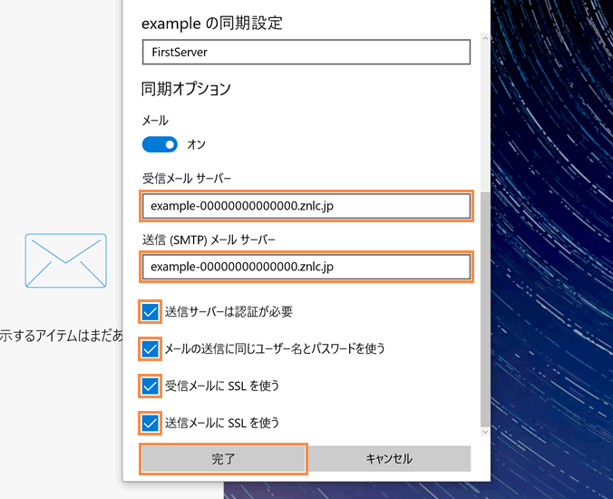Click the 完了 button

[x=223, y=459]
